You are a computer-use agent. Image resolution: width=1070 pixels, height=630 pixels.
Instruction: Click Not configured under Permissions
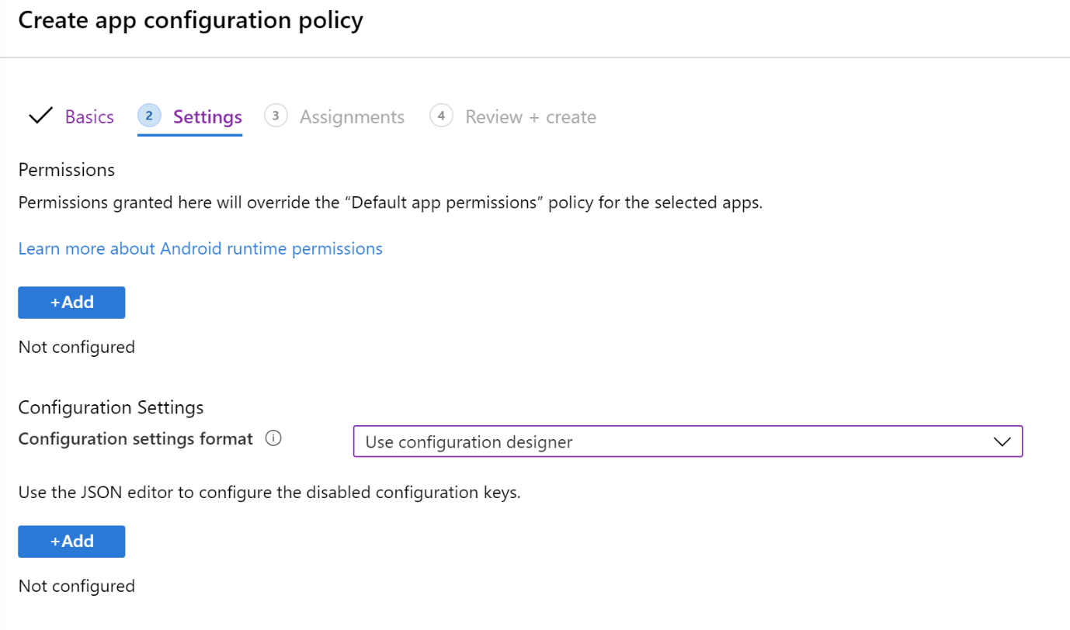pos(76,347)
